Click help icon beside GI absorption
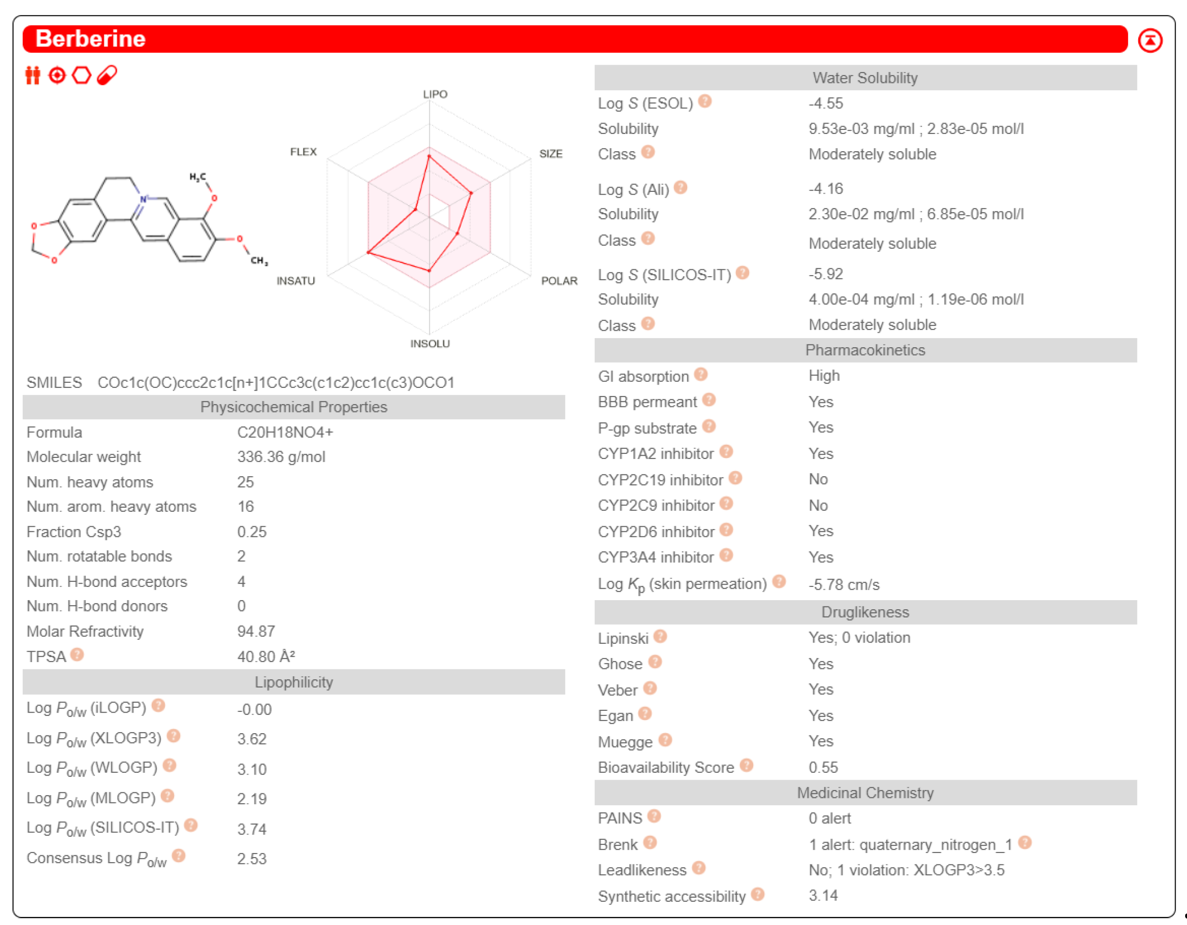This screenshot has height=925, width=1187. point(700,375)
